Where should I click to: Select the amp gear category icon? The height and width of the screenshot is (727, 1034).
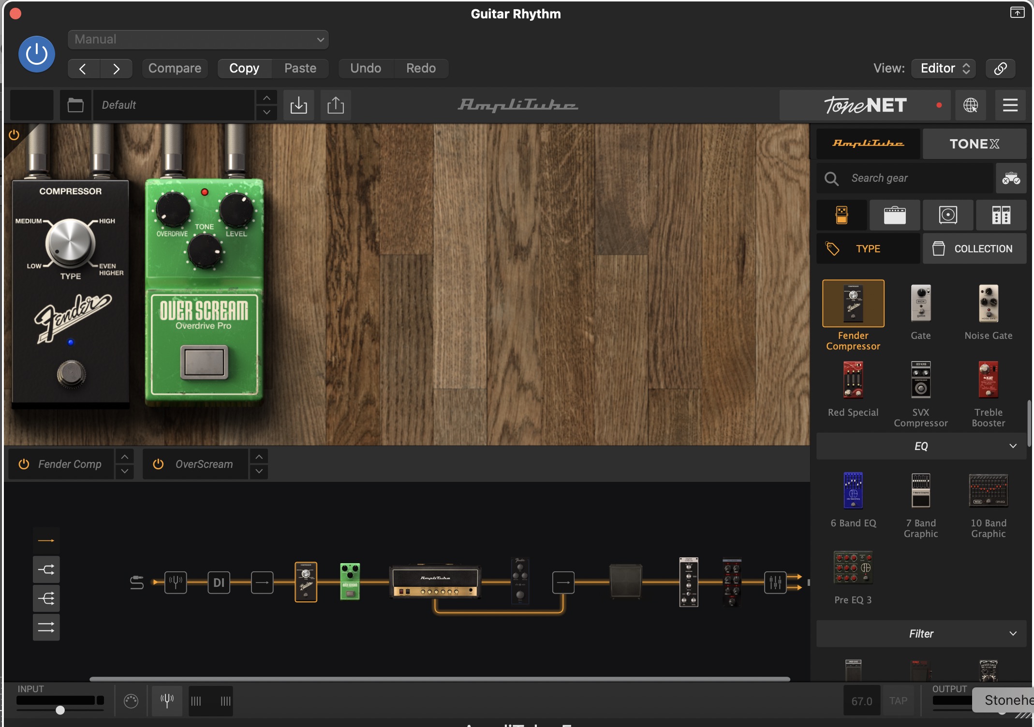pyautogui.click(x=895, y=215)
